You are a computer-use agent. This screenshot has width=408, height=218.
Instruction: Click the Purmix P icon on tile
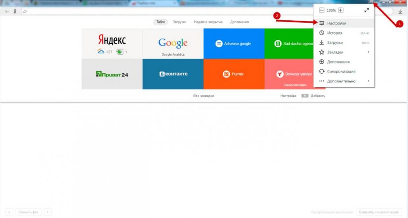226,74
